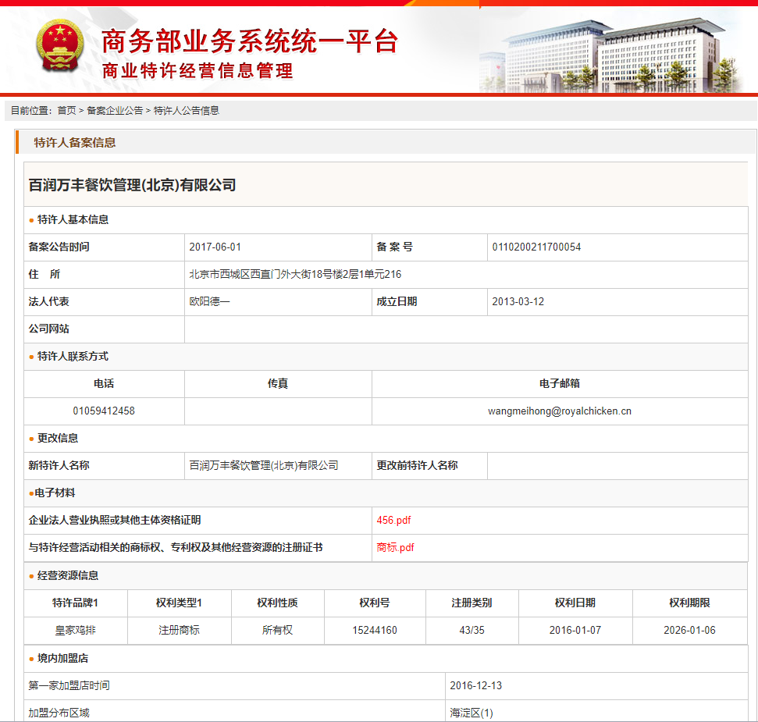The height and width of the screenshot is (722, 758).
Task: Click the 公司网站 label
Action: [x=49, y=329]
